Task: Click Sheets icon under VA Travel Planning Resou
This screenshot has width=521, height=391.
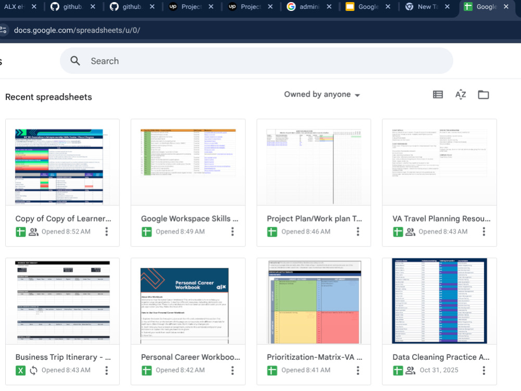Action: (398, 232)
